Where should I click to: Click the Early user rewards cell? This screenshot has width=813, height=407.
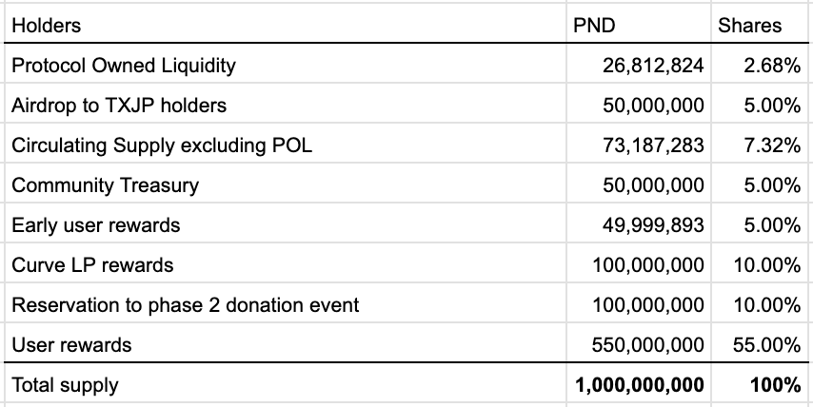[95, 225]
